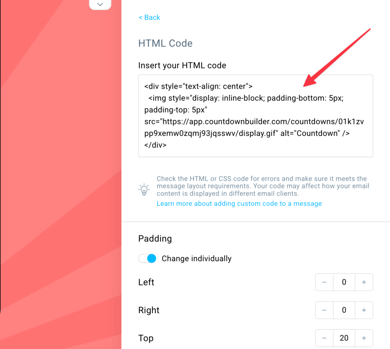Expand the chevron dropdown at top
The height and width of the screenshot is (349, 390).
[100, 5]
